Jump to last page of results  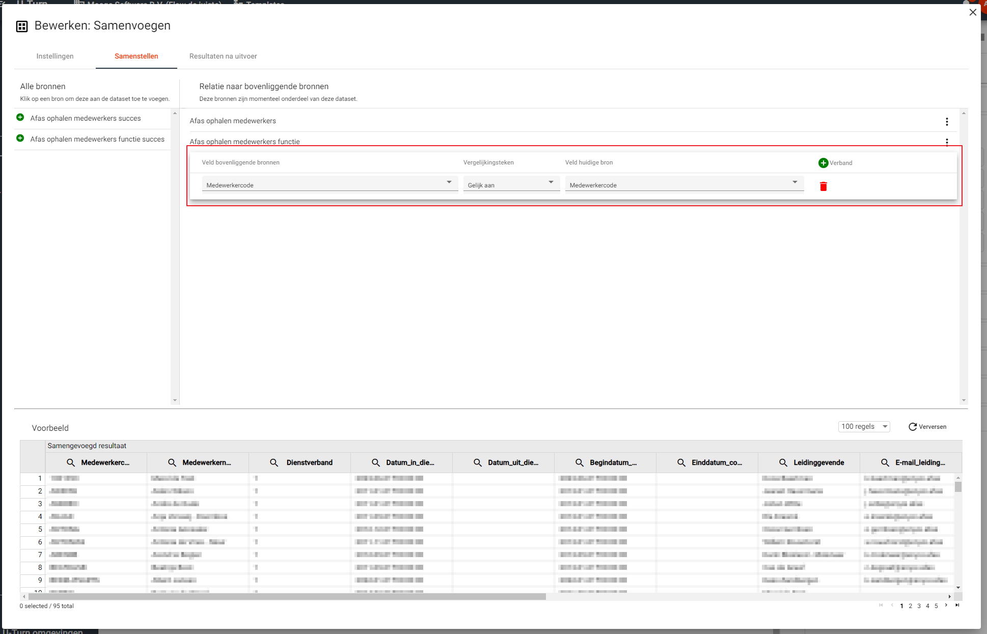pyautogui.click(x=957, y=605)
